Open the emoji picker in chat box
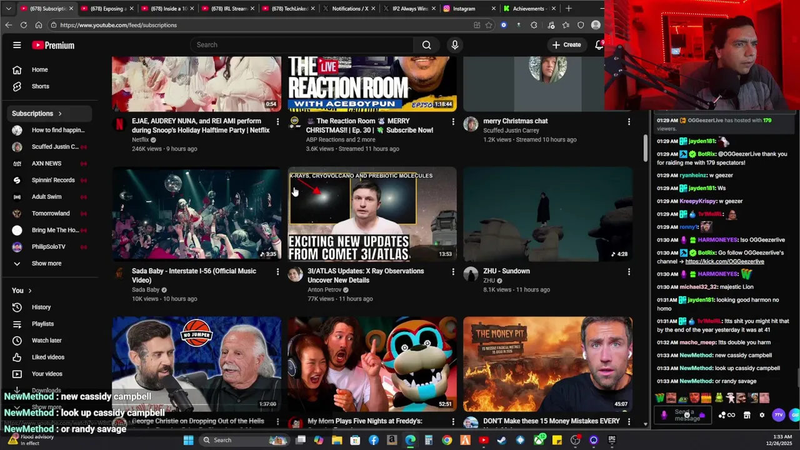Image resolution: width=800 pixels, height=450 pixels. tap(687, 414)
